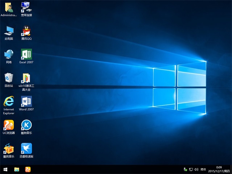Select the Excel 2007 shortcut
Image resolution: width=232 pixels, height=174 pixels.
tap(26, 54)
